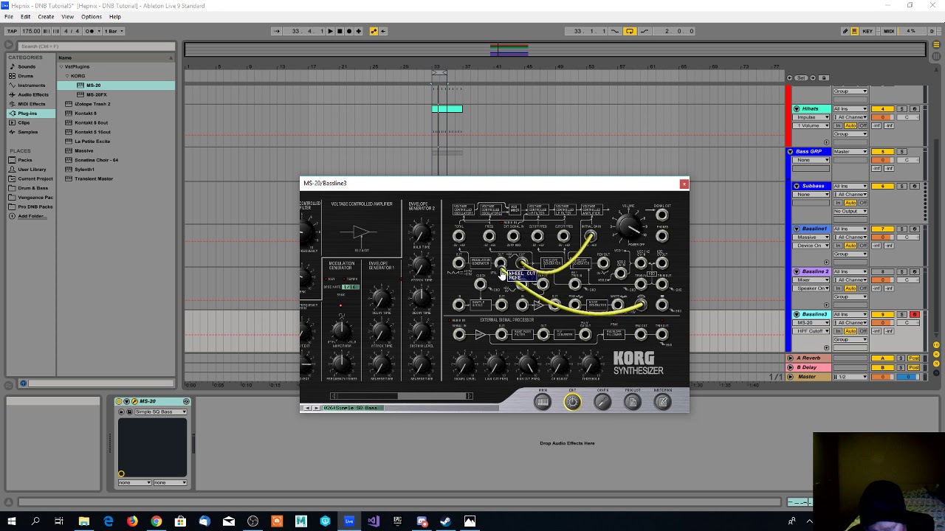945x531 pixels.
Task: Open Subbass No Output chooser
Action: 850,211
